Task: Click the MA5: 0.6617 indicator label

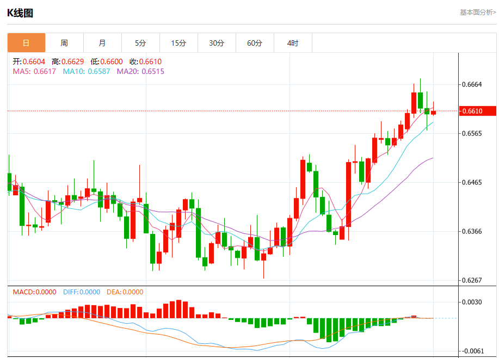Action: point(34,71)
